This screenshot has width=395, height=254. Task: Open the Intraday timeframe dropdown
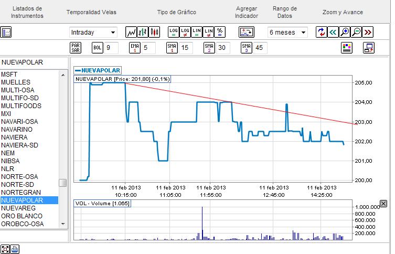93,32
